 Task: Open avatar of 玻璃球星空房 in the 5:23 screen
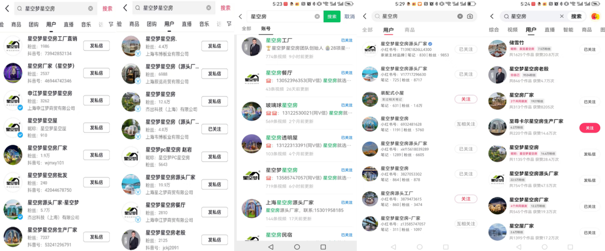point(252,111)
